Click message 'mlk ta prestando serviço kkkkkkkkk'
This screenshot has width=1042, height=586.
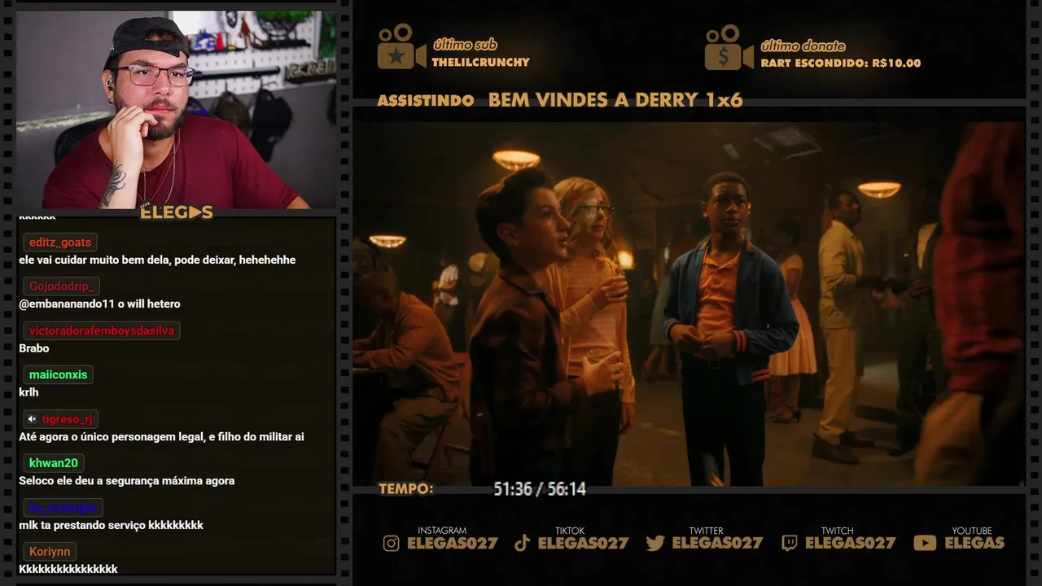(111, 525)
